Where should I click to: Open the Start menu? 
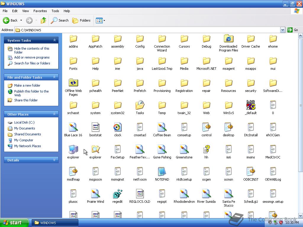[x=14, y=223]
